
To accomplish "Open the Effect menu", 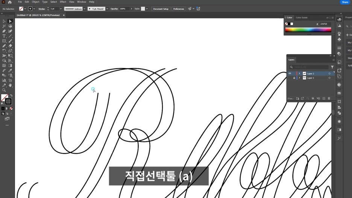I will tap(63, 2).
